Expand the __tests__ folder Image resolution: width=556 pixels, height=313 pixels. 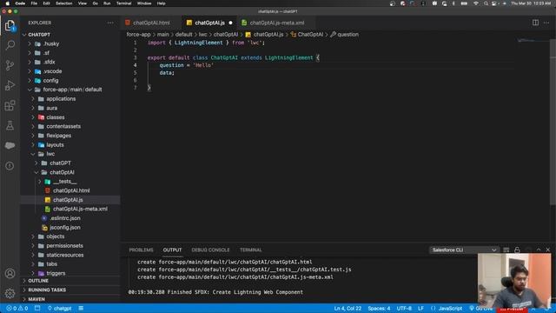click(x=64, y=182)
